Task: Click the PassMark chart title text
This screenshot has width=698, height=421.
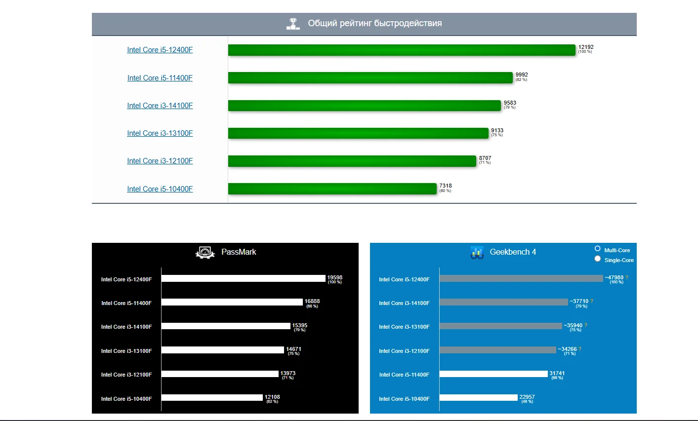Action: [x=239, y=252]
